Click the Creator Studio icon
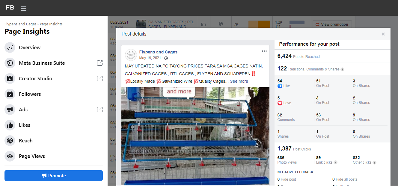 [x=10, y=79]
